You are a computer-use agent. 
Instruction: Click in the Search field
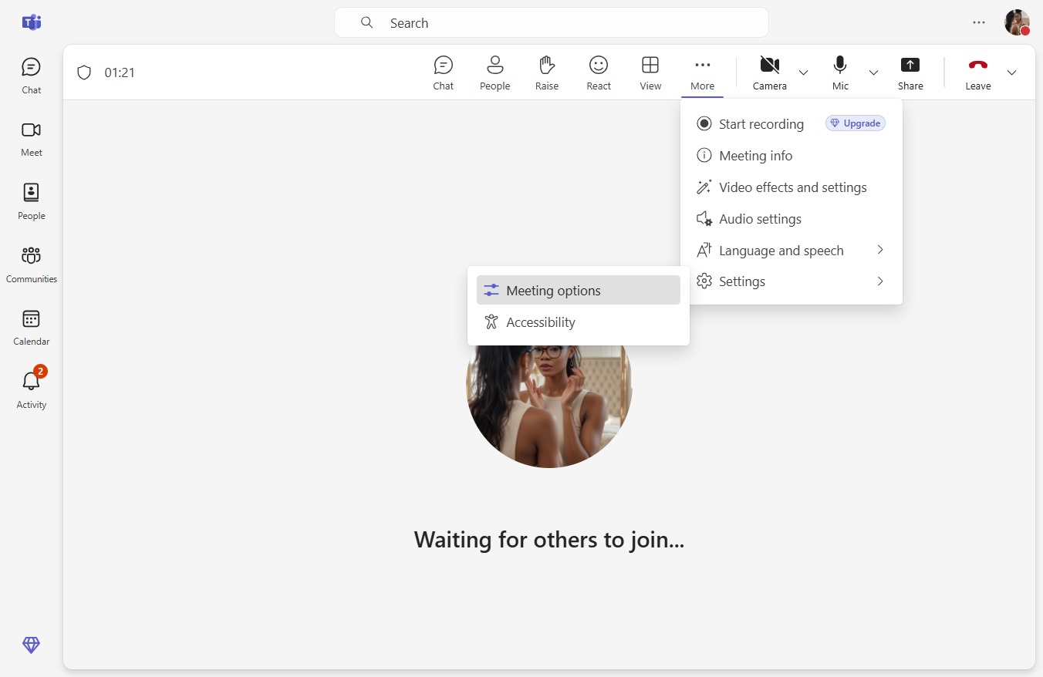(552, 22)
